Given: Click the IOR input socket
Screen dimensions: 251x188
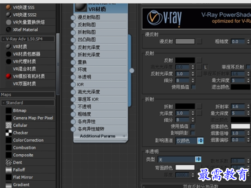Looking at the screenshot, I should click(73, 84).
